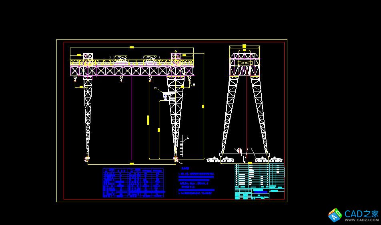Click the yellow bottom span dimension label
This screenshot has height=225, width=381.
pyautogui.click(x=131, y=163)
